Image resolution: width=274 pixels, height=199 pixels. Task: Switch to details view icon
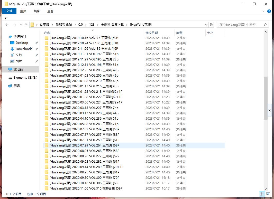point(262,194)
